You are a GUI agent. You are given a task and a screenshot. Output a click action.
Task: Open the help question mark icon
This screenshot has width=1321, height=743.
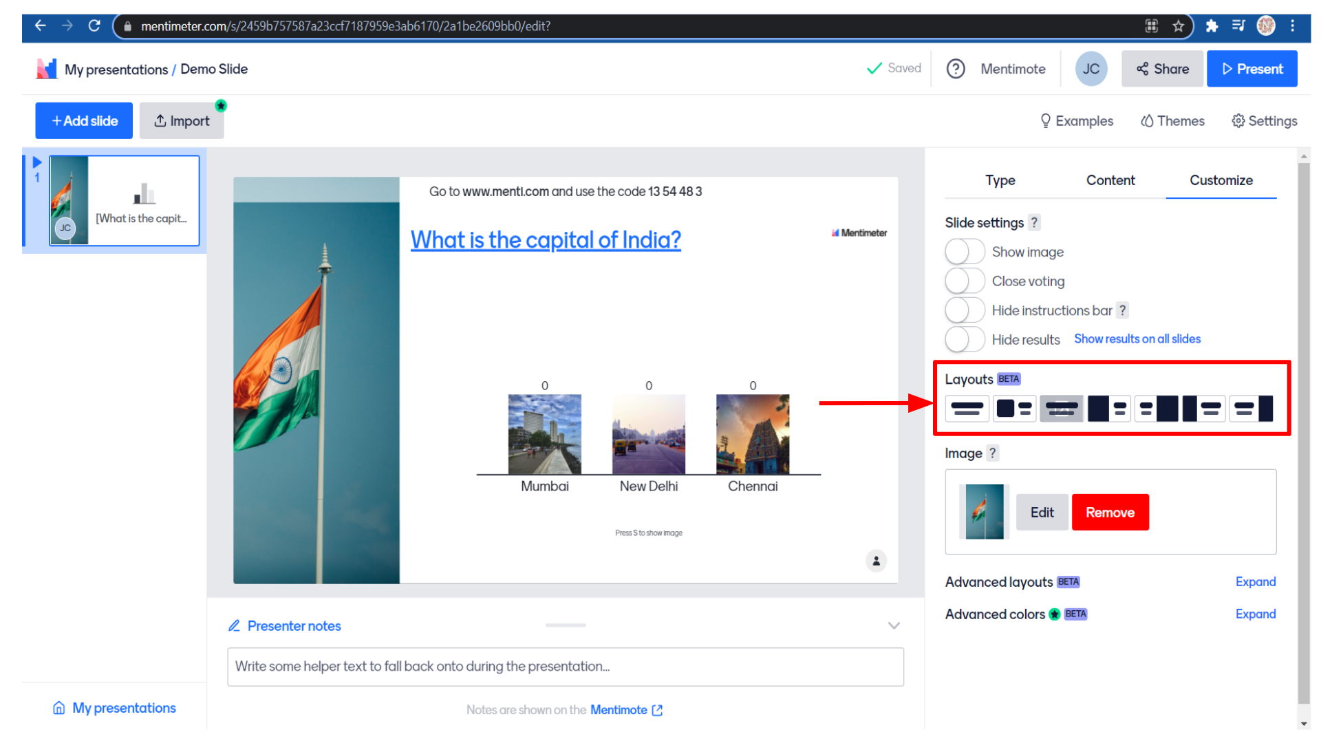point(956,69)
